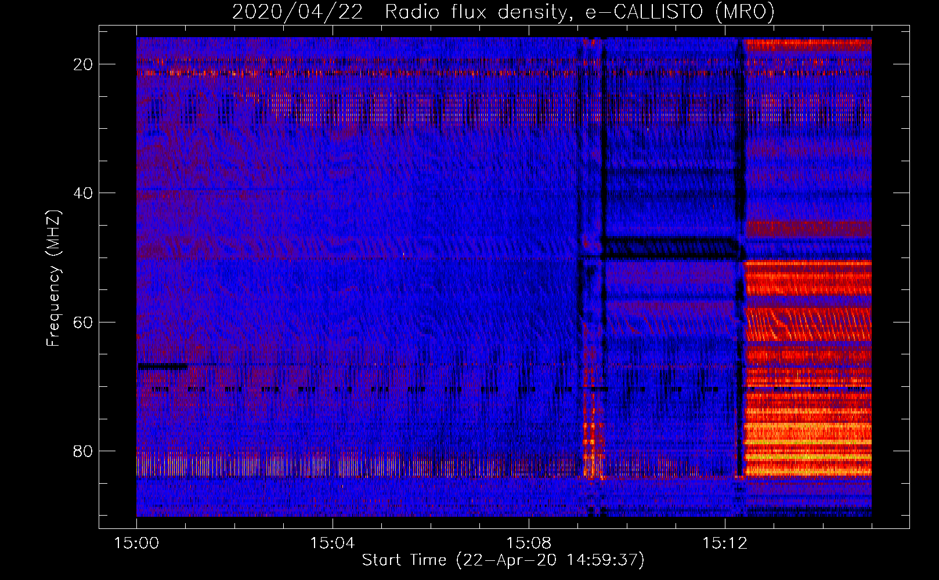The width and height of the screenshot is (939, 580).
Task: Click the 'Start Time (22-Apr-20 14:59:37)' label
Action: coord(503,560)
